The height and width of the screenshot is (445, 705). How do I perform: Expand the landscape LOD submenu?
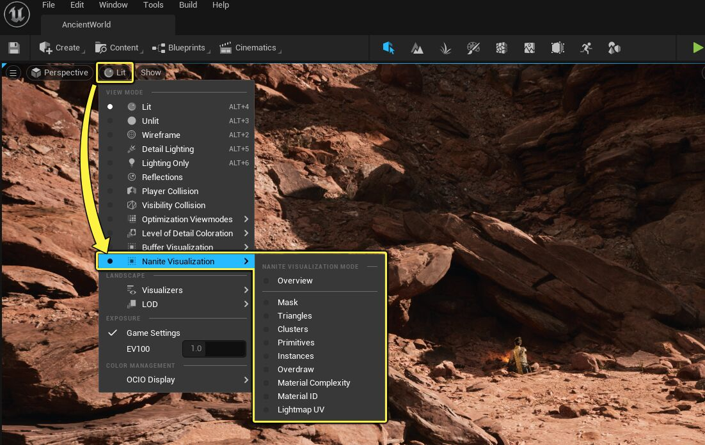tap(177, 304)
